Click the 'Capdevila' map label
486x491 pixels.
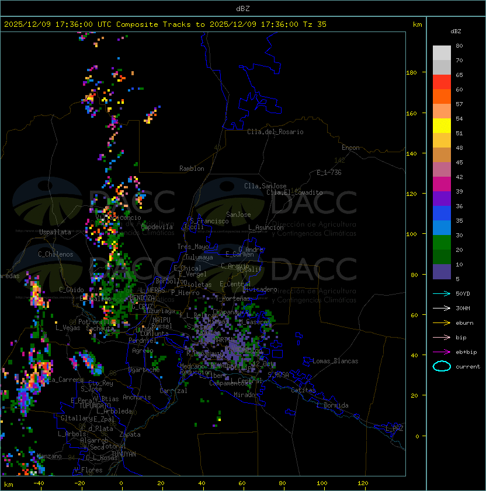tap(157, 227)
